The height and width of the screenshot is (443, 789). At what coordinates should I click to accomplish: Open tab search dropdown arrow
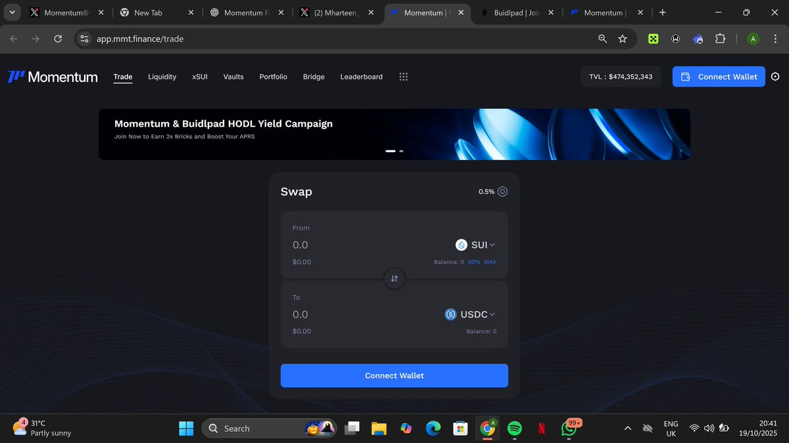tap(12, 12)
